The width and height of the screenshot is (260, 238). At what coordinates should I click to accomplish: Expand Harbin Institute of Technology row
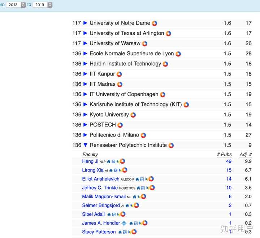85,64
